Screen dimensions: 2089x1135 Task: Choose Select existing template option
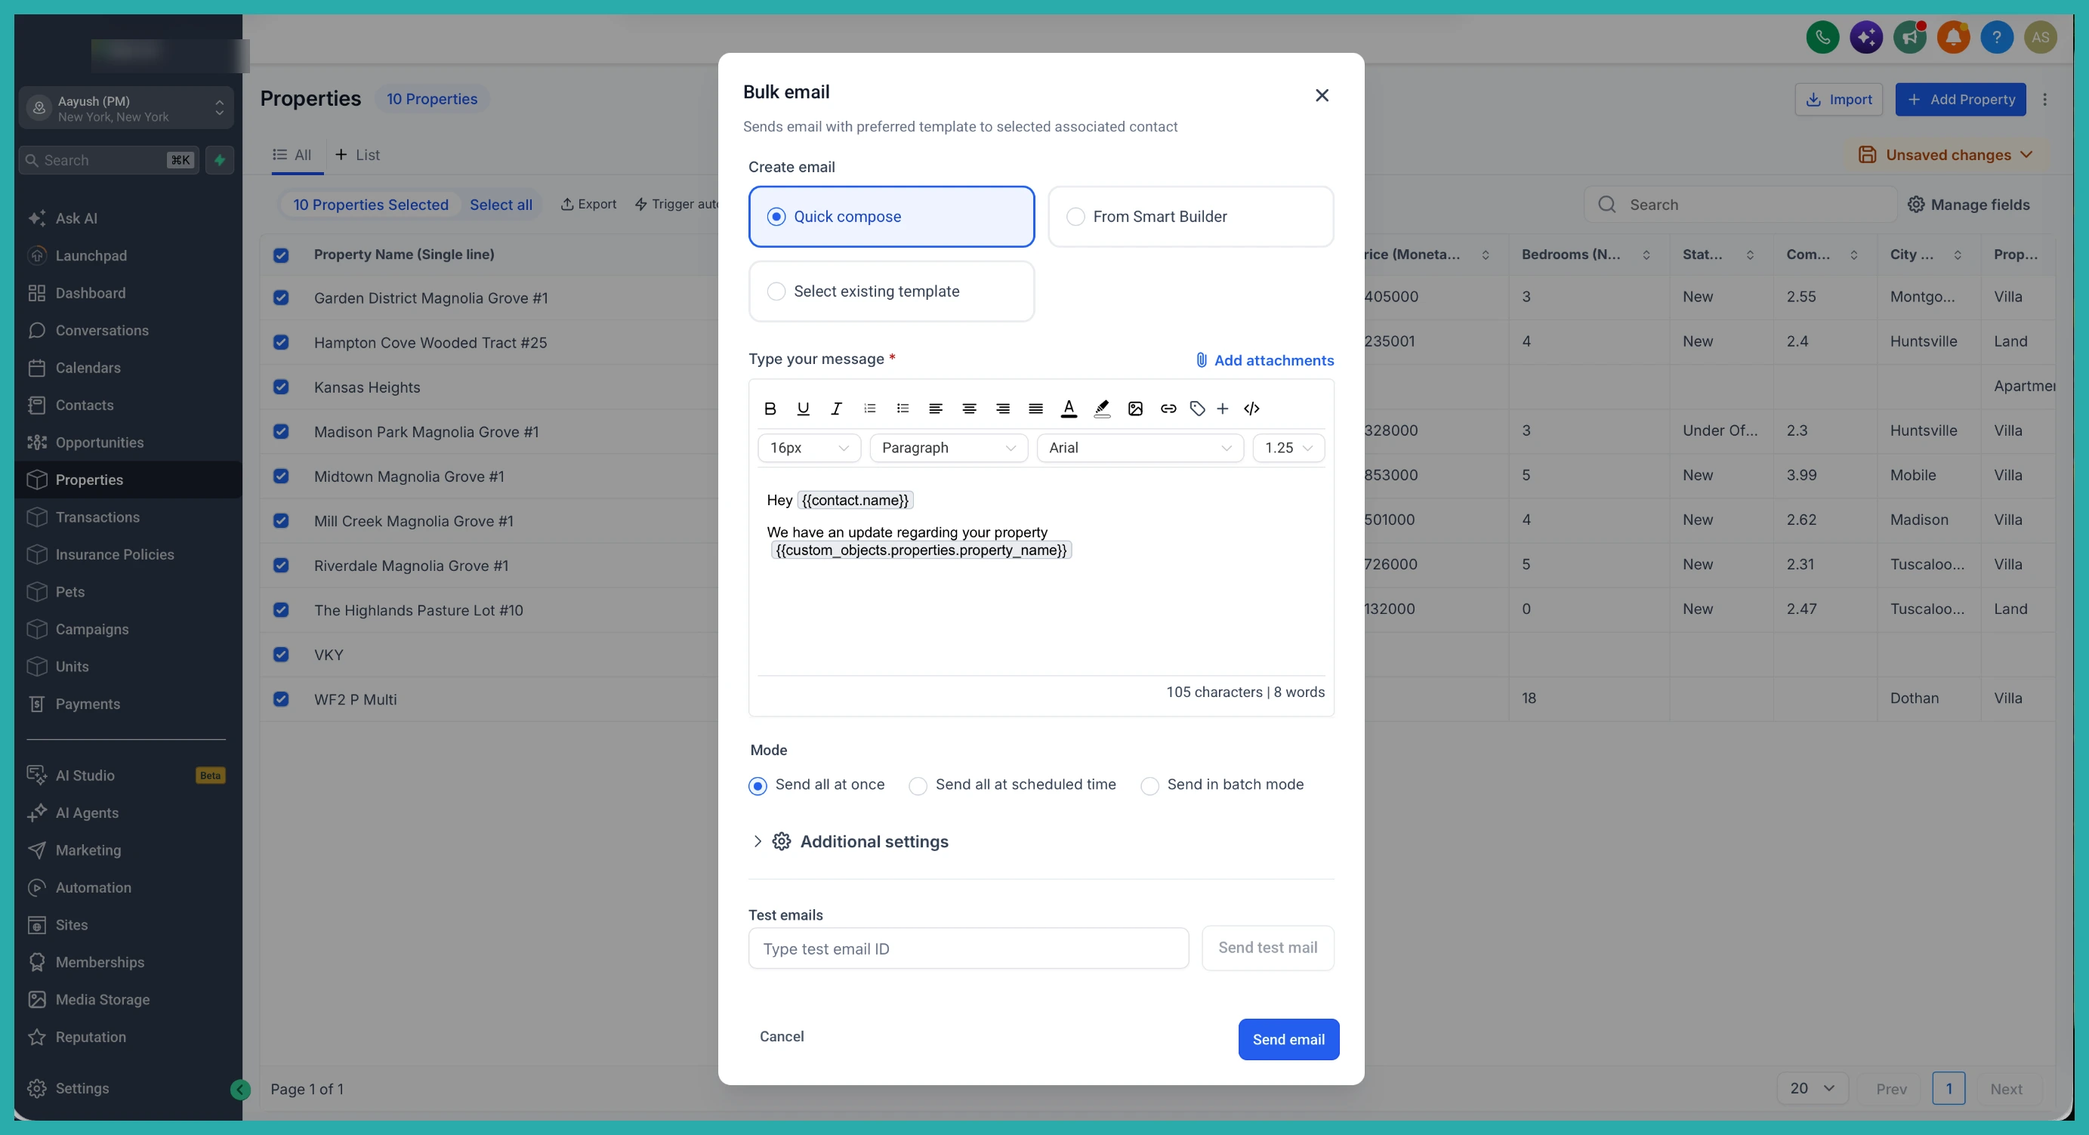[891, 291]
